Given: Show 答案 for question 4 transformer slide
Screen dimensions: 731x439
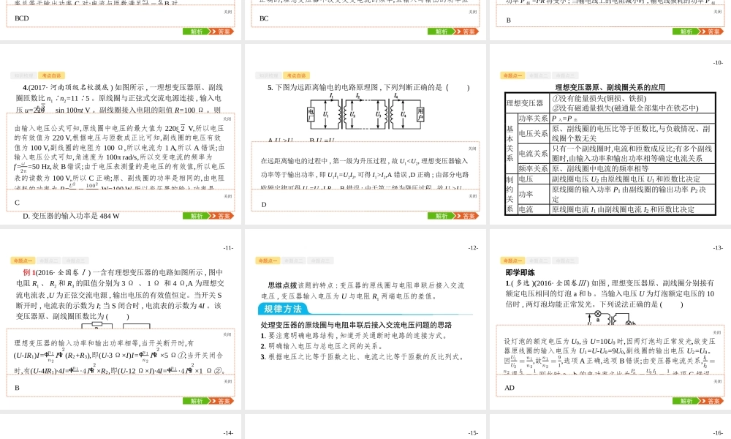Looking at the screenshot, I should [223, 216].
